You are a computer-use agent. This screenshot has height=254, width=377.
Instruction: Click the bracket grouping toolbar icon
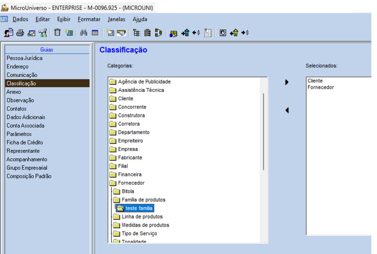click(158, 33)
